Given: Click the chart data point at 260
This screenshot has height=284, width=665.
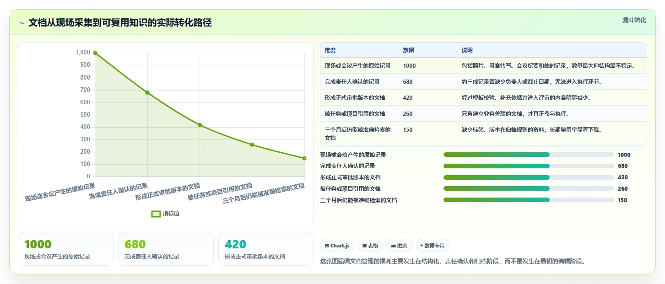Looking at the screenshot, I should coord(252,145).
